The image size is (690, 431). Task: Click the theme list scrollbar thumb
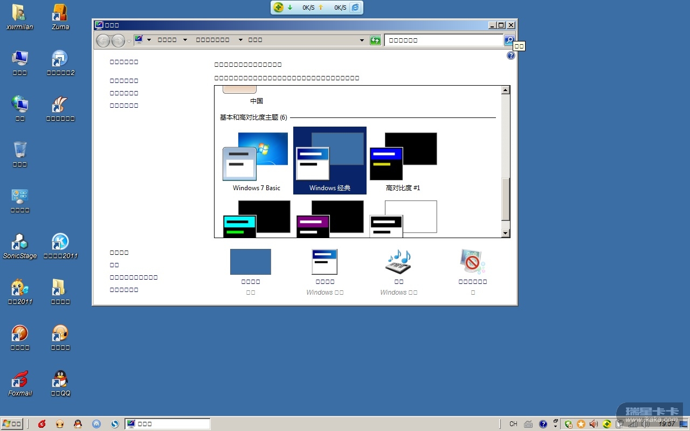506,199
